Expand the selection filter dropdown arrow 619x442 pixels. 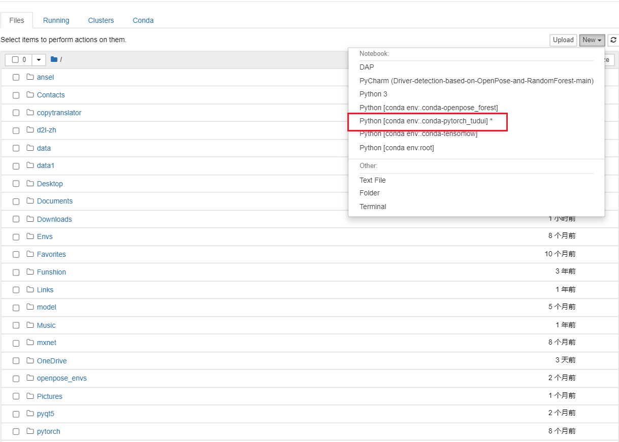coord(39,60)
